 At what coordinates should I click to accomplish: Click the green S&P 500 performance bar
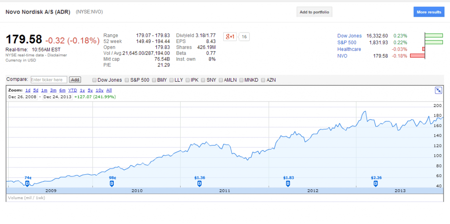434,43
